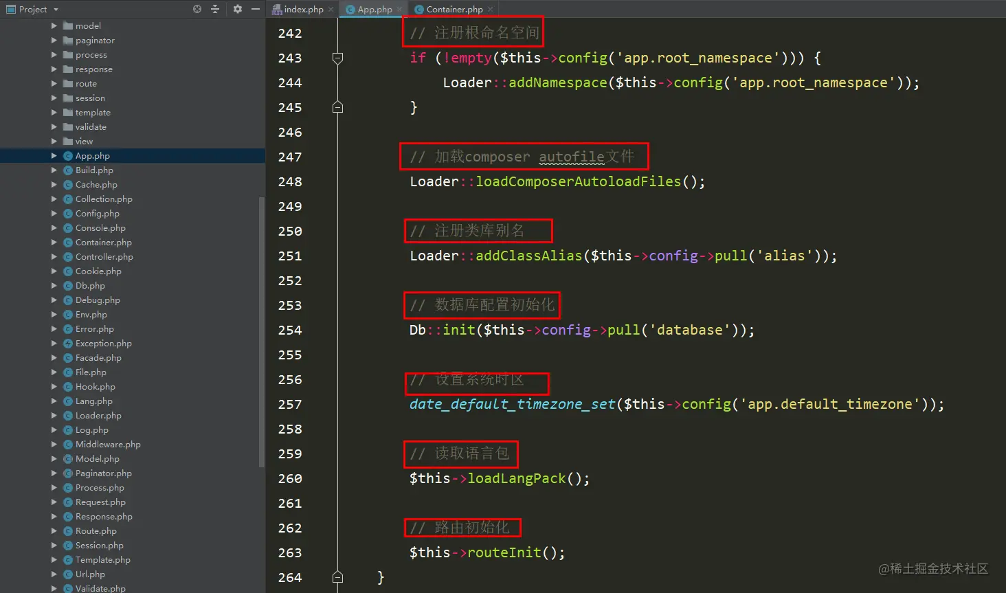1006x593 pixels.
Task: Hide the Project panel with minimize icon
Action: click(256, 9)
